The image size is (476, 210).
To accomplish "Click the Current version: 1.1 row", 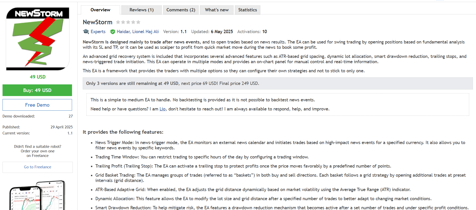I will [38, 133].
